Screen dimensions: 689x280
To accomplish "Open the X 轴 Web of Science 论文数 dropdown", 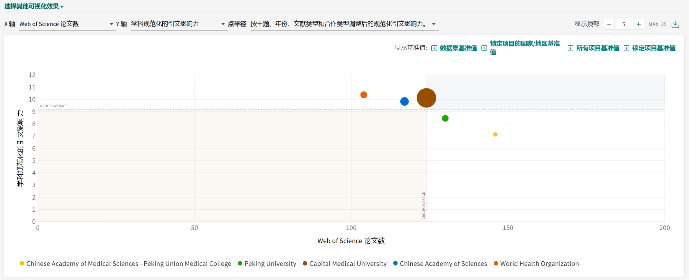I will point(67,24).
